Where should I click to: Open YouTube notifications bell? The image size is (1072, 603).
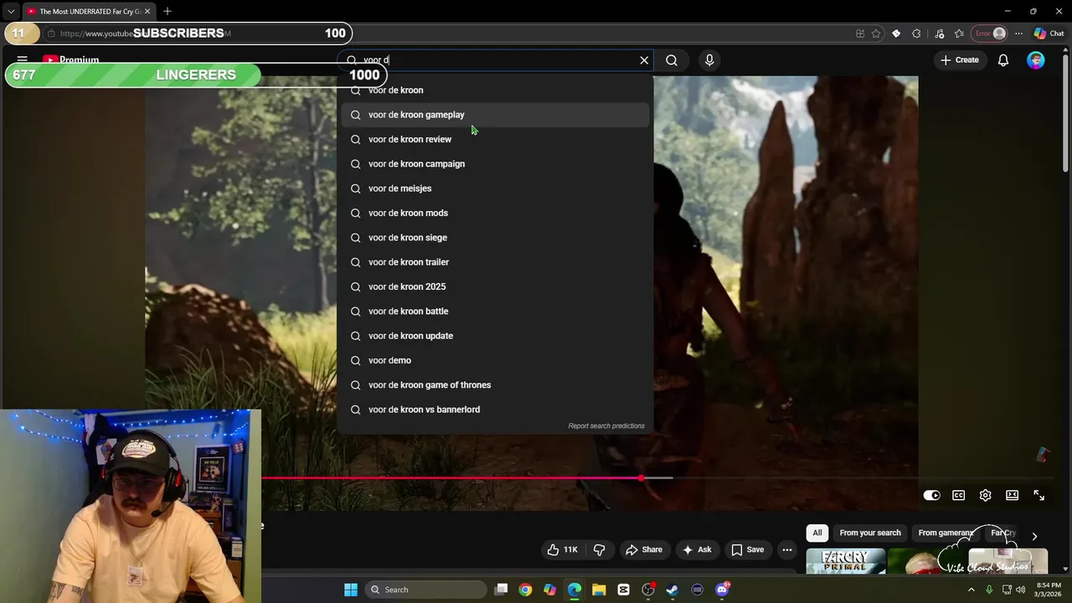[1002, 60]
